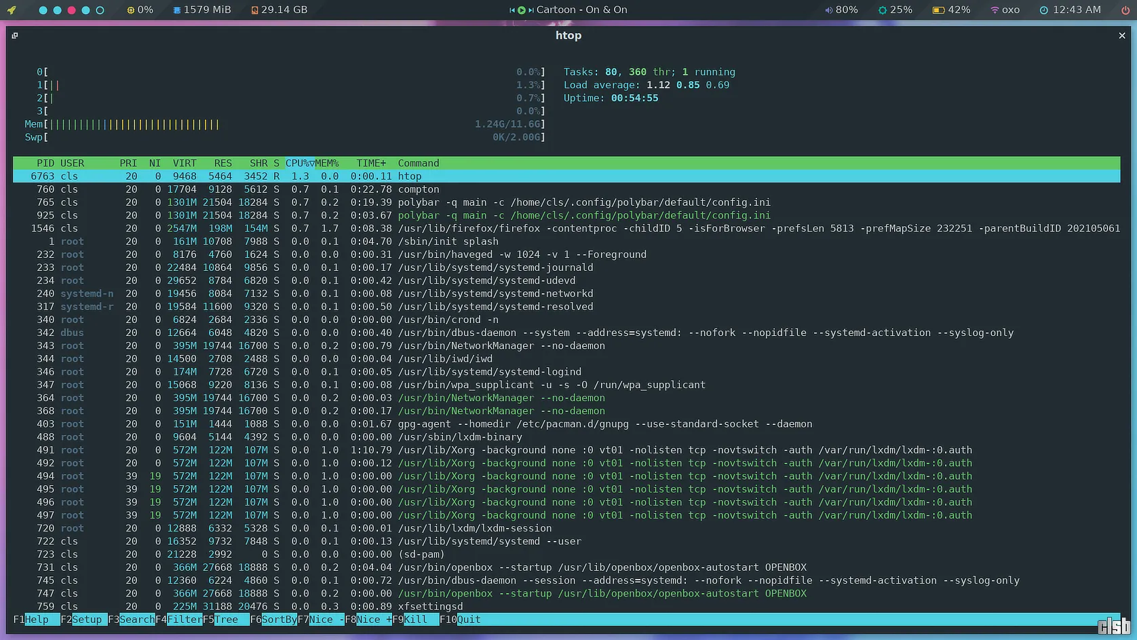Click the window menu icon beside htop title

pyautogui.click(x=15, y=35)
